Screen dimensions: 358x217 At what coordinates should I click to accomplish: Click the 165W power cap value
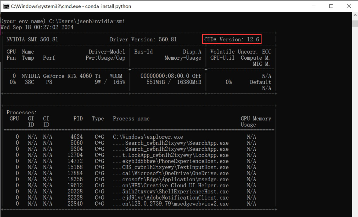(119, 82)
